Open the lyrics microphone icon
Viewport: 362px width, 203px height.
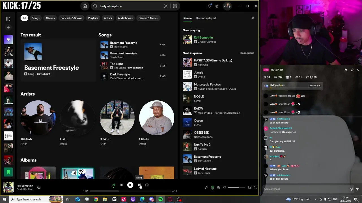point(206,187)
